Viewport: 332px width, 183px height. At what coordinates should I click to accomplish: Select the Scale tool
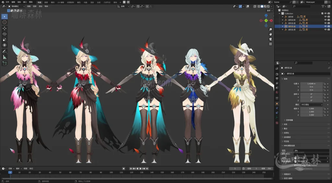pyautogui.click(x=5, y=39)
